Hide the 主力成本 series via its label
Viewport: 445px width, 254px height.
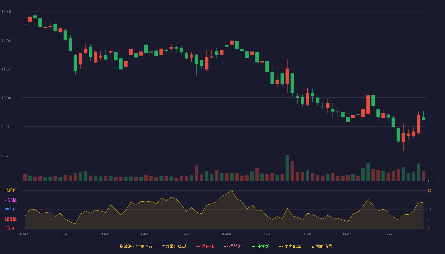coord(292,246)
